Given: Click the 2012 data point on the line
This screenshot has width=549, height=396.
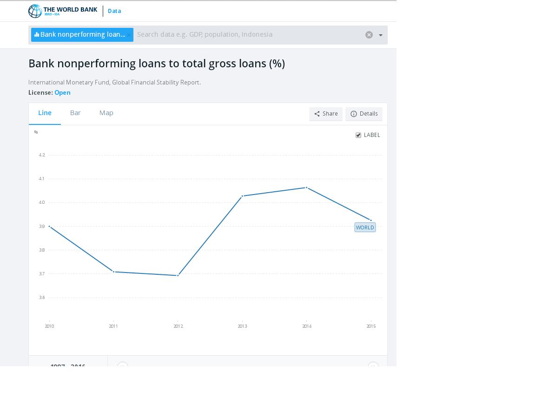Looking at the screenshot, I should coord(178,276).
